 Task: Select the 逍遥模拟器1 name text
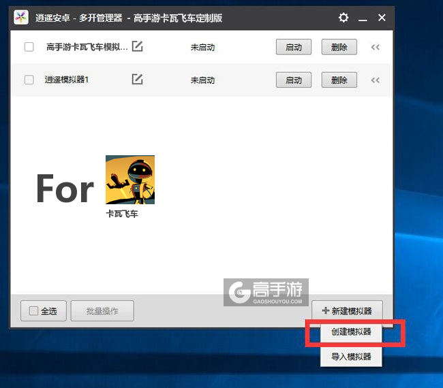click(x=67, y=80)
